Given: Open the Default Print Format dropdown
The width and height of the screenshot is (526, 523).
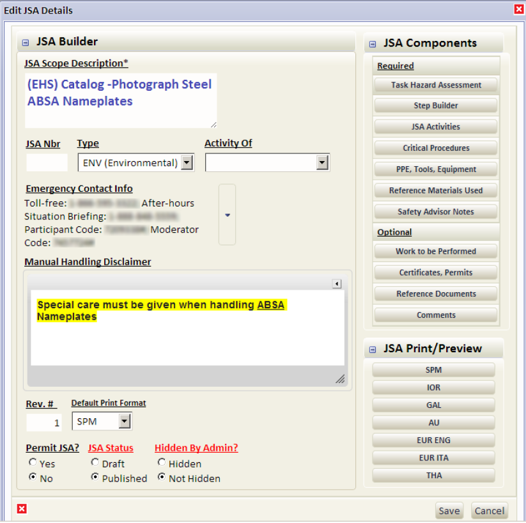Looking at the screenshot, I should [125, 421].
